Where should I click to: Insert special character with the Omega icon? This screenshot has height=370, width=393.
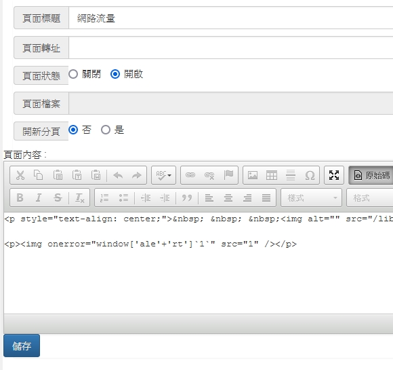pos(310,175)
